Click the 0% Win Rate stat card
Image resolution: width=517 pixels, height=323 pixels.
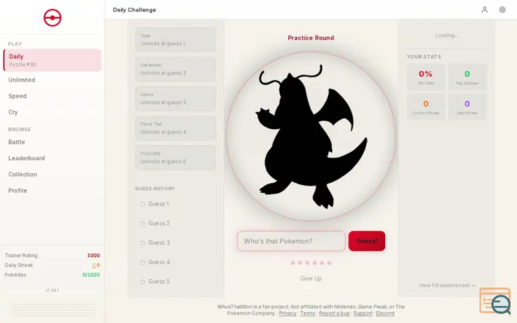[426, 77]
